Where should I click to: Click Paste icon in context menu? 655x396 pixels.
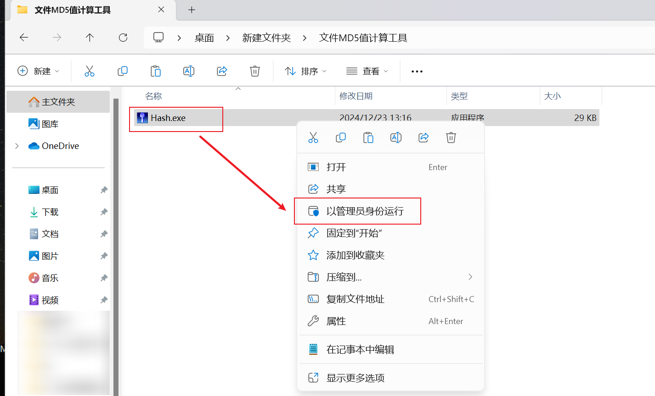[x=368, y=137]
